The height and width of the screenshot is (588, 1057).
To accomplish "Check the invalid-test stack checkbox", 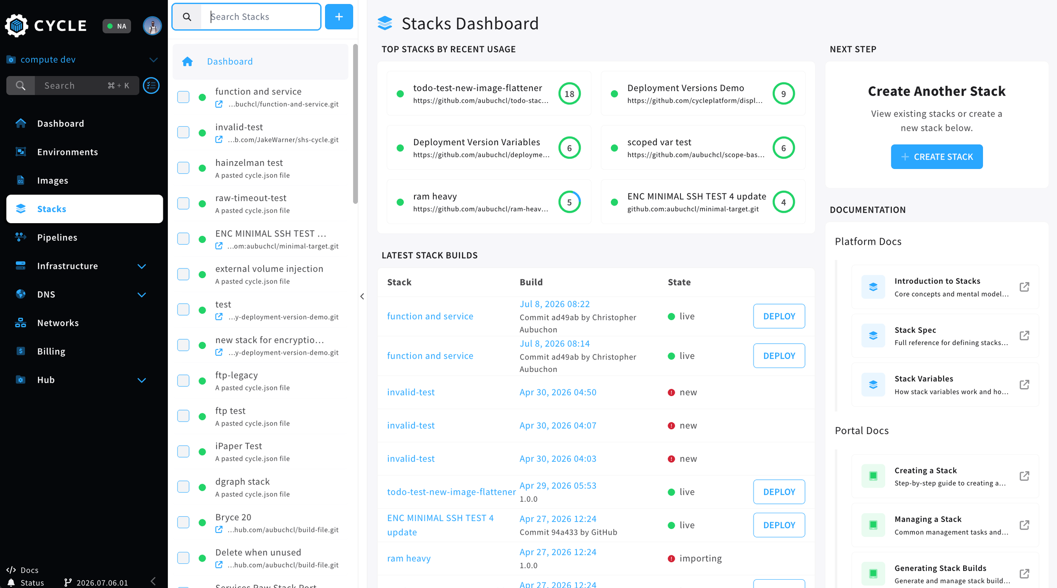I will (183, 132).
